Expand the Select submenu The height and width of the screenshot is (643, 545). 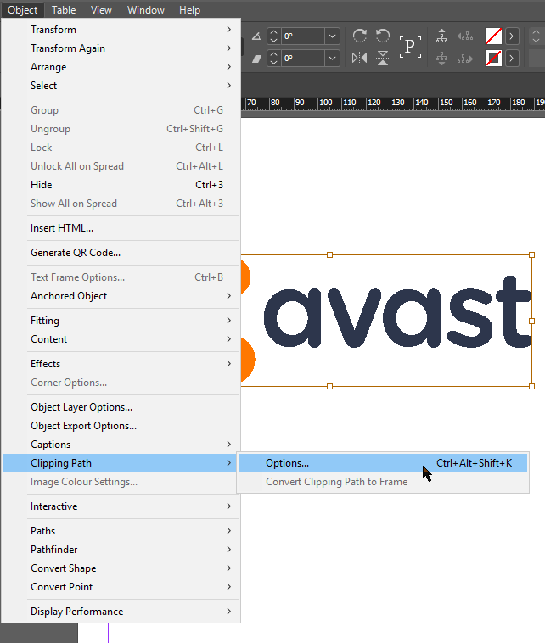point(121,86)
